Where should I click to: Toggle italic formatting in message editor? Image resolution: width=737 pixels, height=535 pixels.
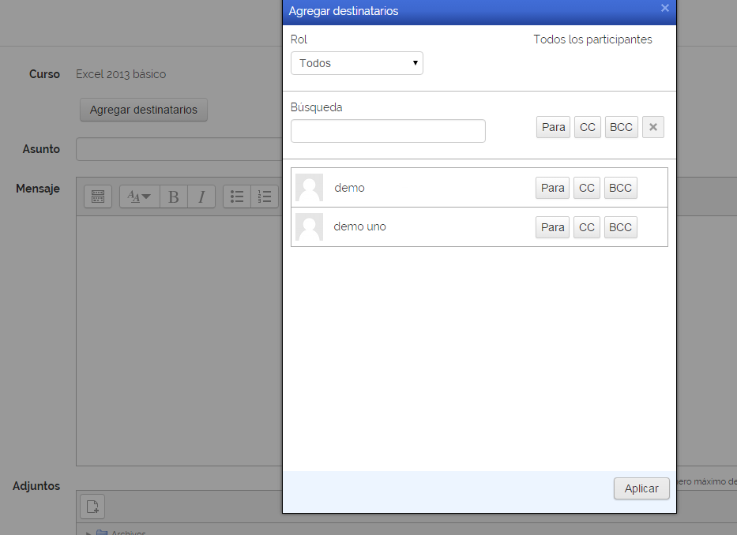(x=201, y=196)
